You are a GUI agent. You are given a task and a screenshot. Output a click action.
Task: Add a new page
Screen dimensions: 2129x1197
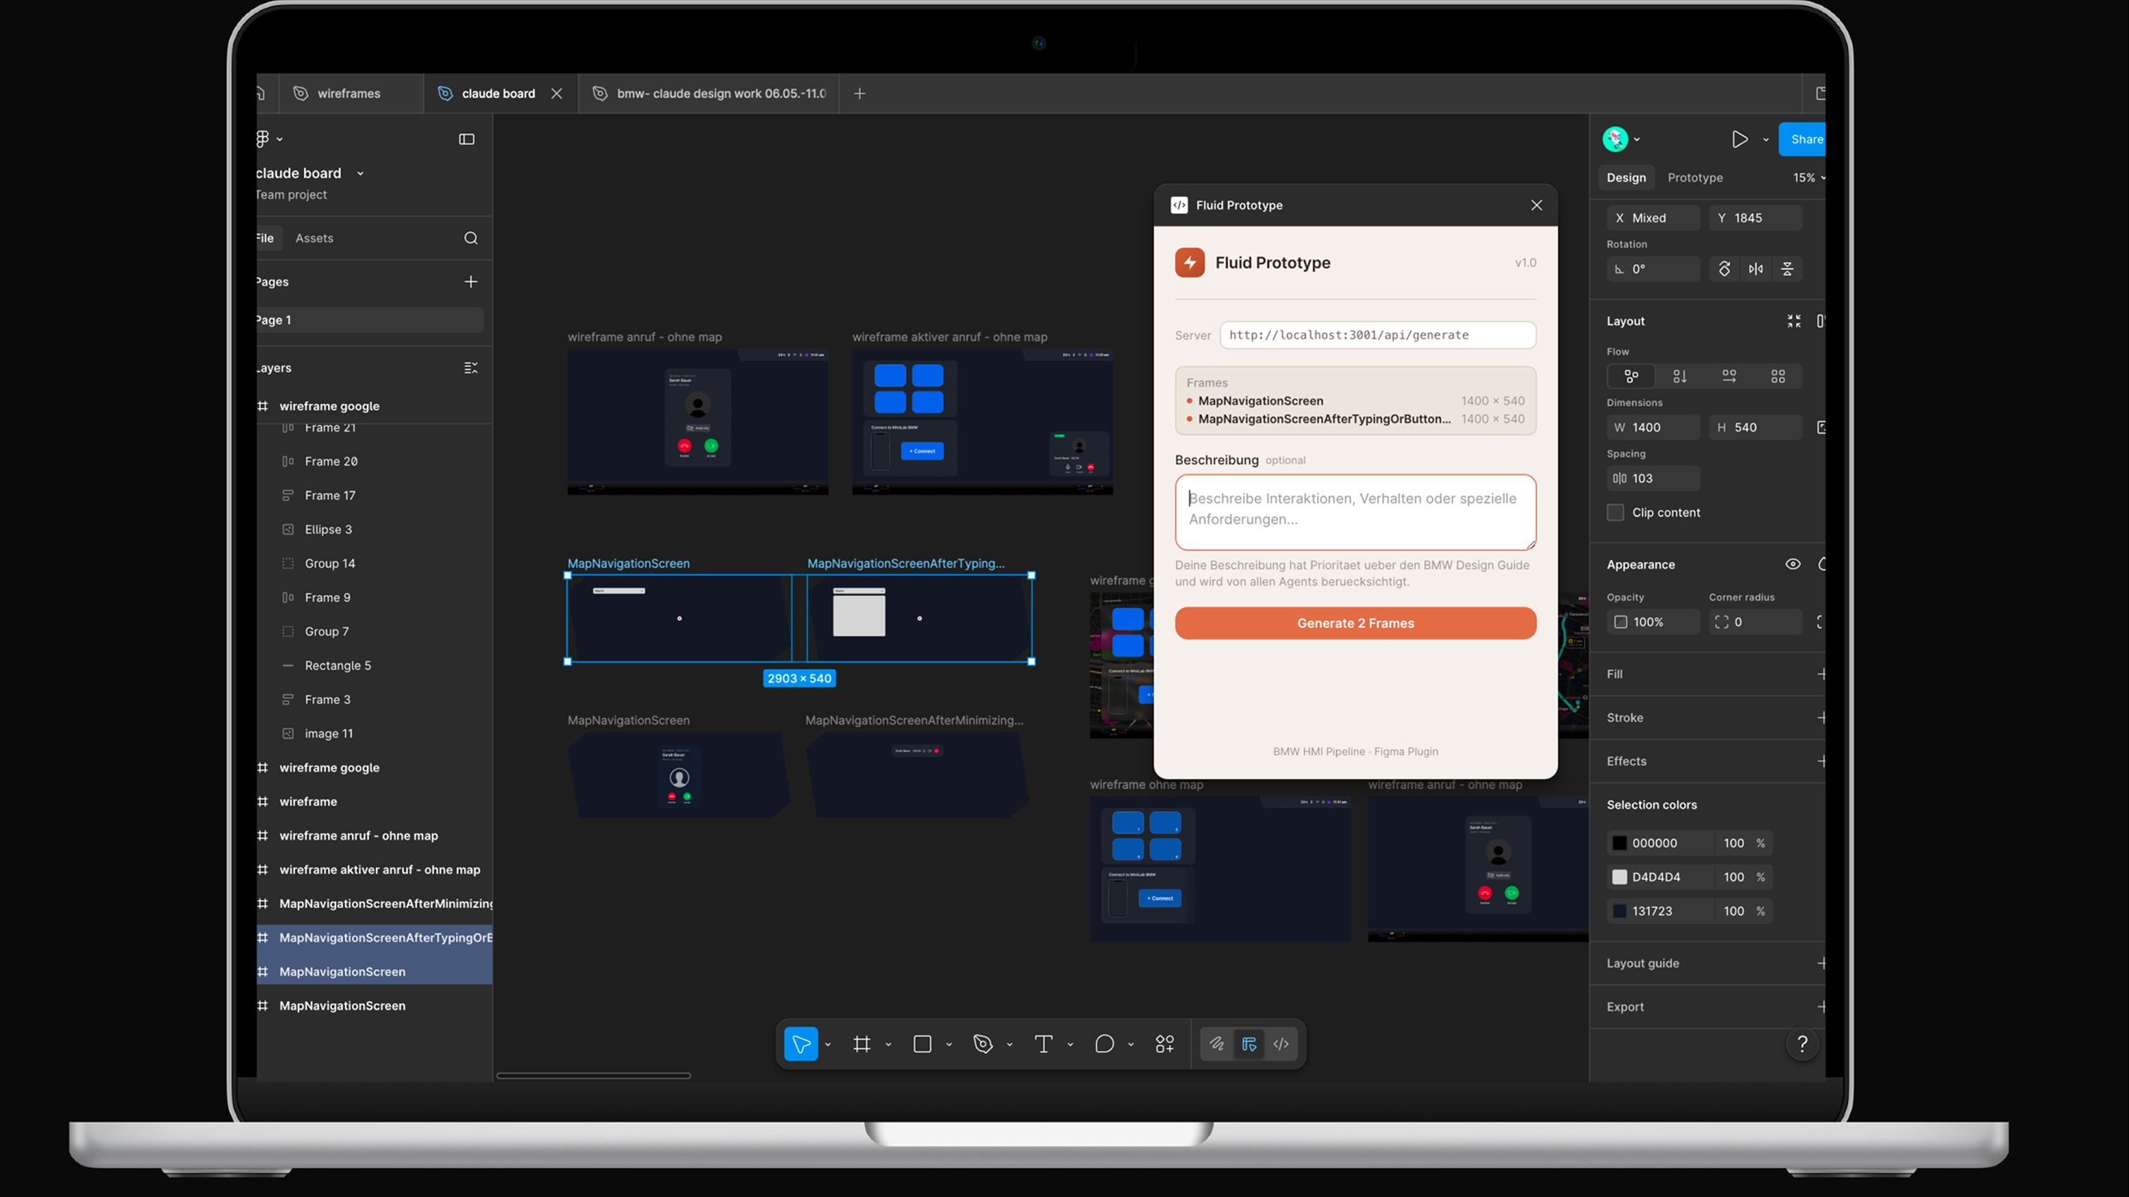(x=471, y=281)
